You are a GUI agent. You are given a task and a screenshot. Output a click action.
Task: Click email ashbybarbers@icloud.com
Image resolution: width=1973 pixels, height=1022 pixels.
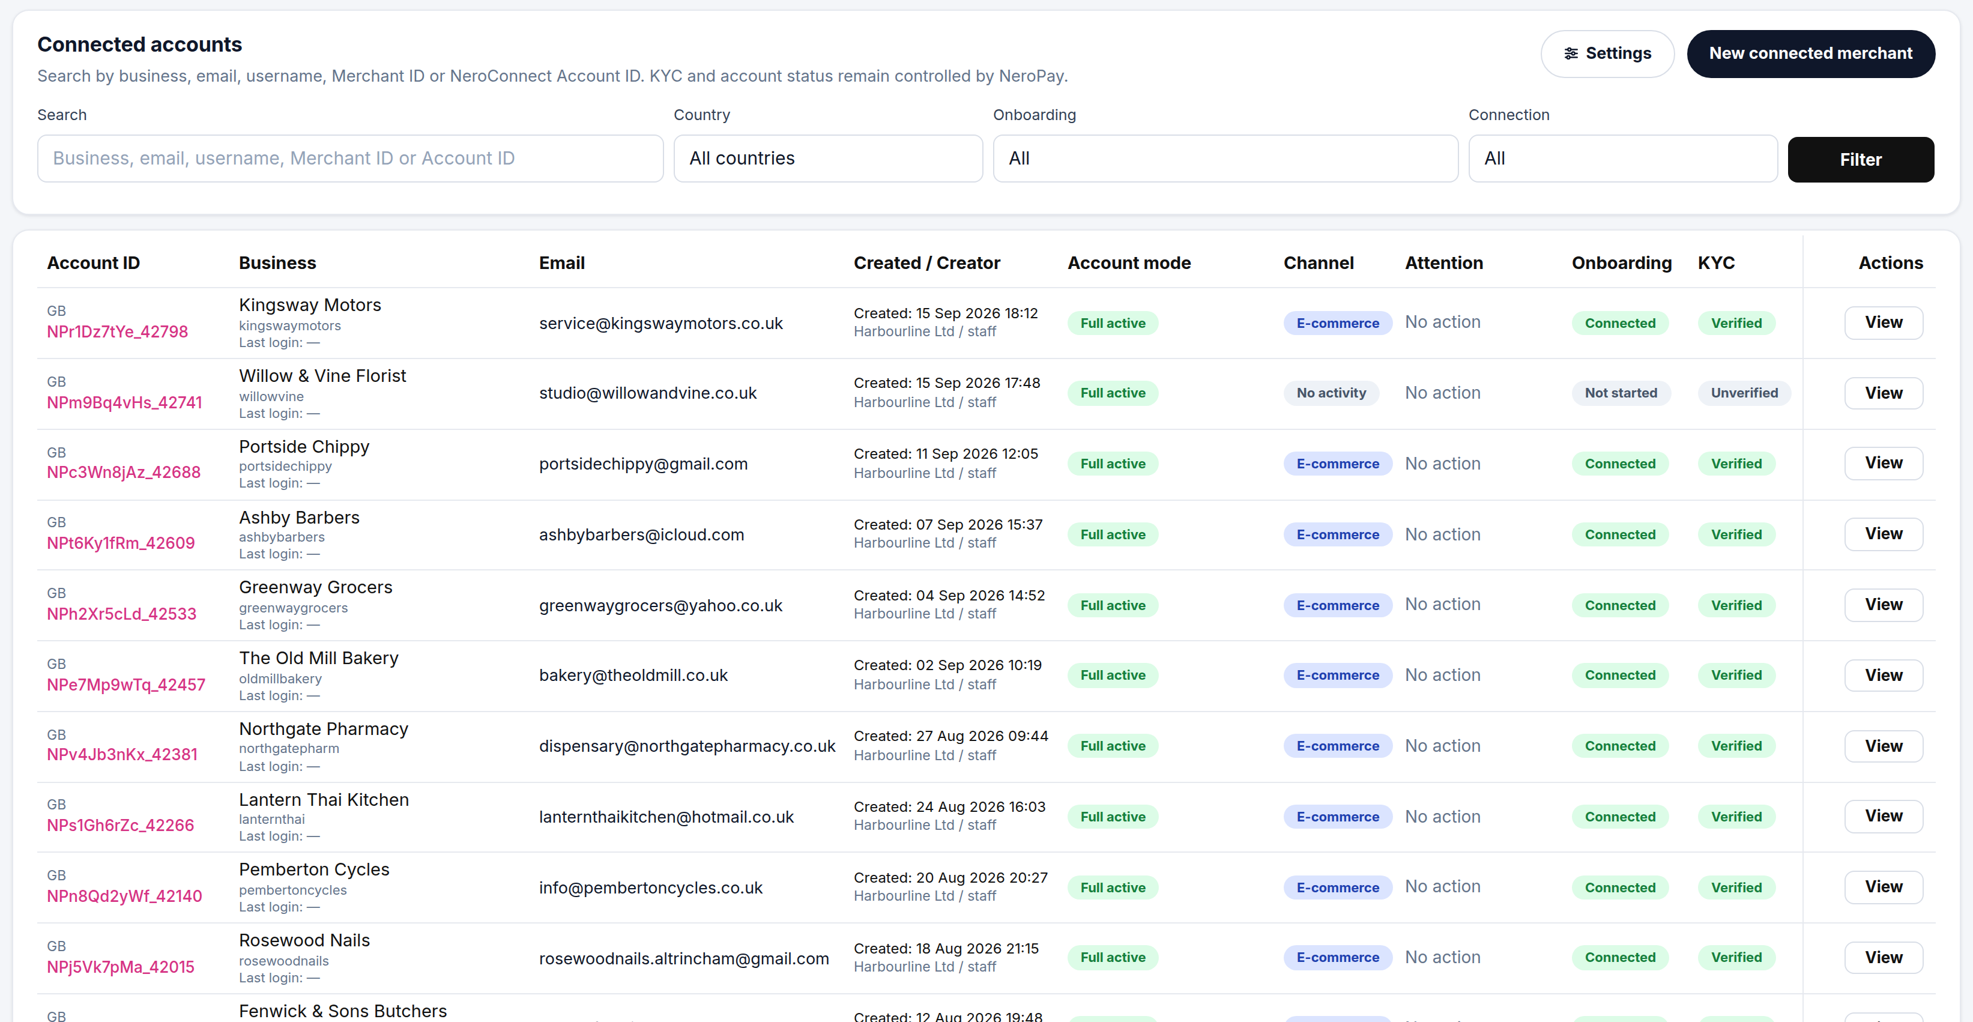(x=642, y=535)
